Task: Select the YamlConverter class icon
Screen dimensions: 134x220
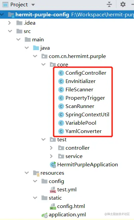Action: click(x=61, y=131)
